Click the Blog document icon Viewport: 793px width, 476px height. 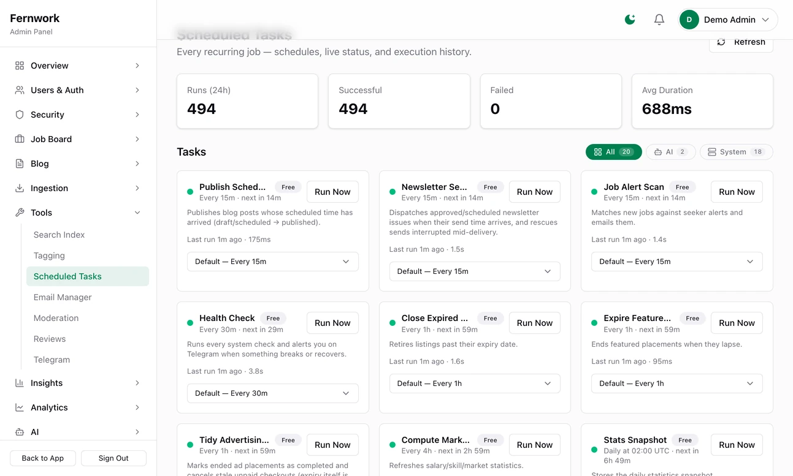pyautogui.click(x=20, y=164)
